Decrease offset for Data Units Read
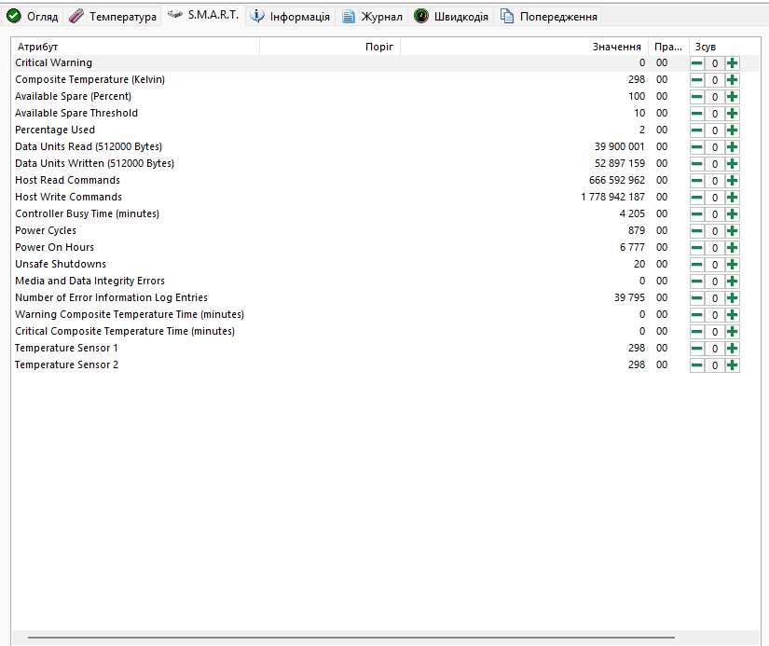Viewport: 769px width, 646px height. (697, 147)
